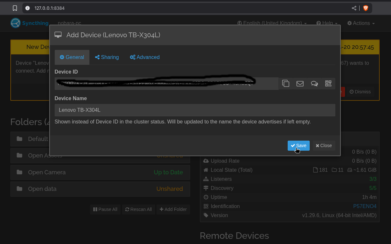
Task: Expand the Open Camera folder row
Action: (100, 172)
